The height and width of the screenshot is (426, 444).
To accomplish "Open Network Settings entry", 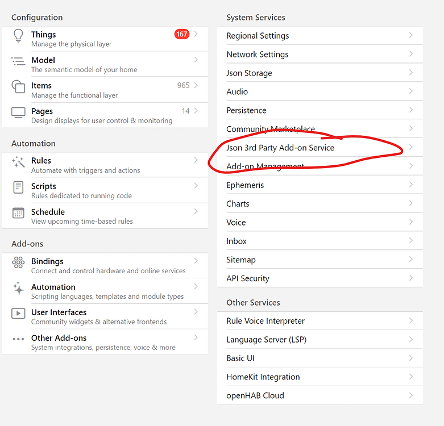I will (x=258, y=55).
